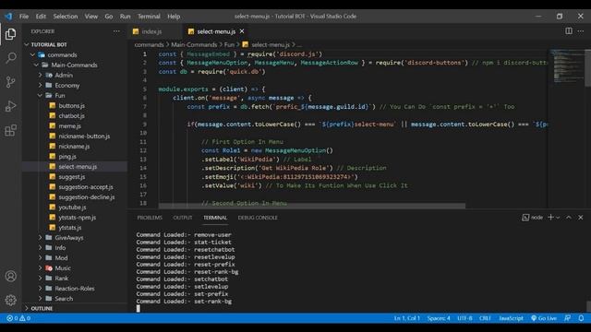Switch to the Output panel tab

(x=183, y=218)
